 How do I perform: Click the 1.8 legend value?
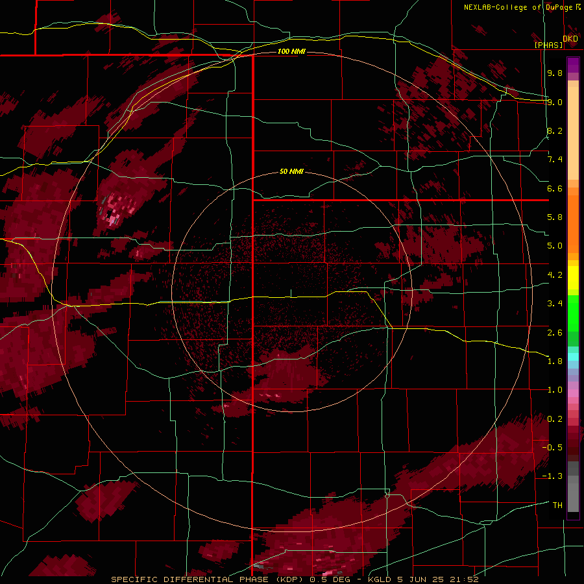click(x=555, y=361)
